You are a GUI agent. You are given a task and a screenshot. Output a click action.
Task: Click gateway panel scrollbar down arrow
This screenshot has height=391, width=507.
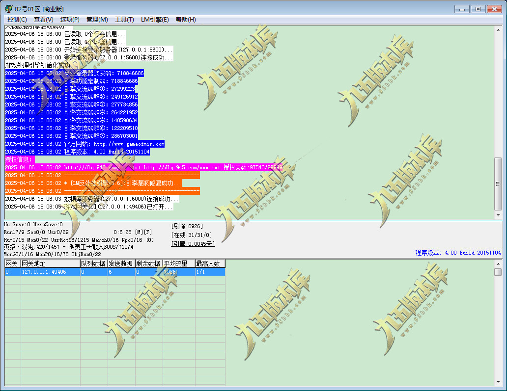[498, 382]
